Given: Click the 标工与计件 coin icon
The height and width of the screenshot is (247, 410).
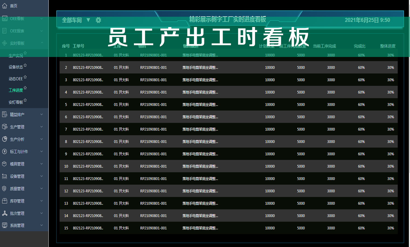Looking at the screenshot, I should (5, 151).
